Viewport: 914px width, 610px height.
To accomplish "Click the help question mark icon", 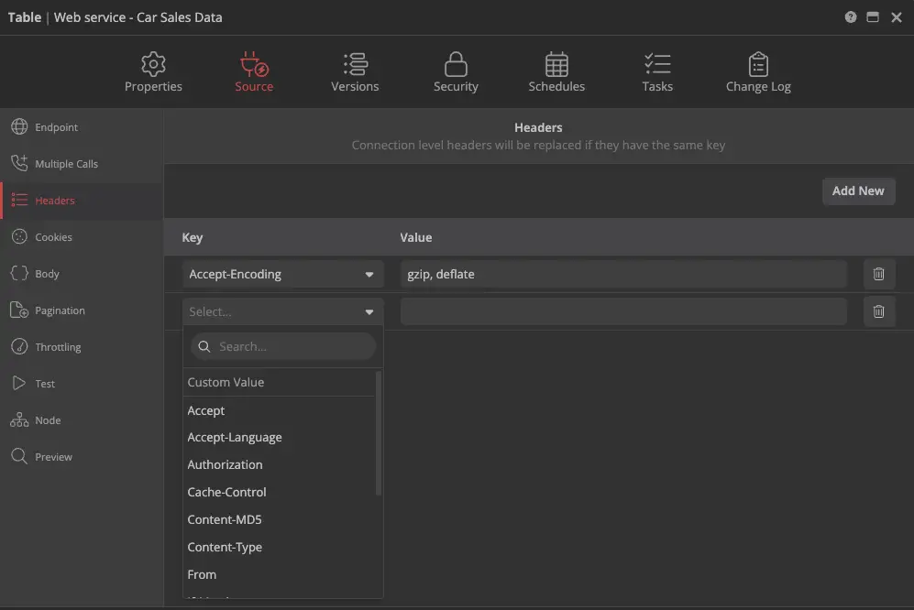I will tap(851, 17).
